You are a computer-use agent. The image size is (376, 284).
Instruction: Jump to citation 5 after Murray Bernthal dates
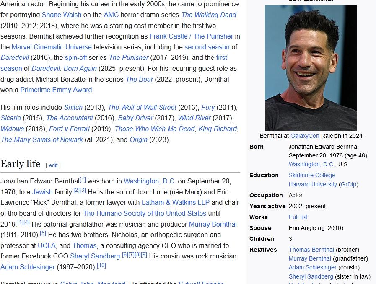(43, 233)
